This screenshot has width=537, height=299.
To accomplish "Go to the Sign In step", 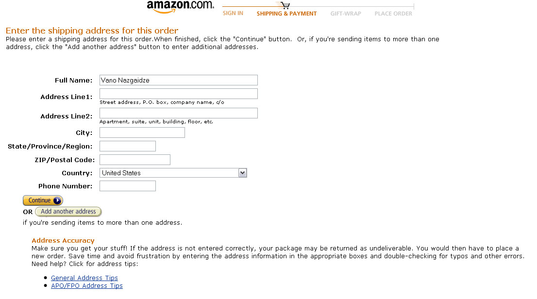I will tap(233, 14).
